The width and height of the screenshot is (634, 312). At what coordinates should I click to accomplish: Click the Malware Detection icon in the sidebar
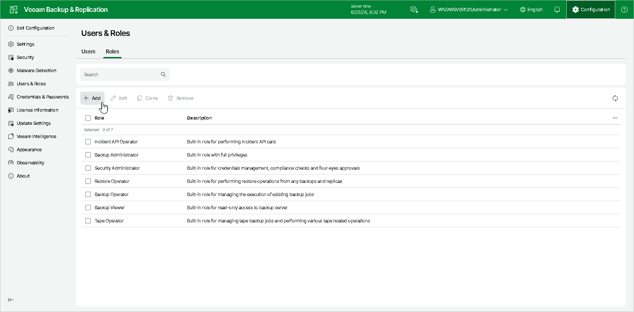pos(11,71)
